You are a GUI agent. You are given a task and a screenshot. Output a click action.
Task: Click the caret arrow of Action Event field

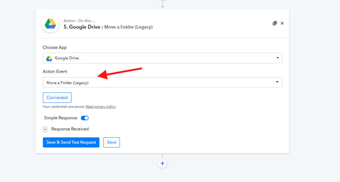pos(277,82)
